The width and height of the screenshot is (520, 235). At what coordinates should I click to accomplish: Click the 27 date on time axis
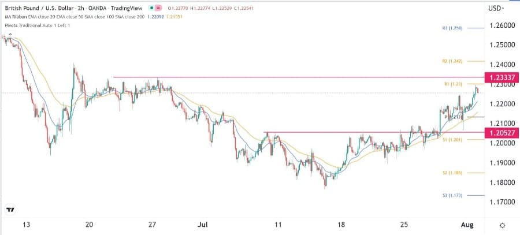click(x=152, y=225)
